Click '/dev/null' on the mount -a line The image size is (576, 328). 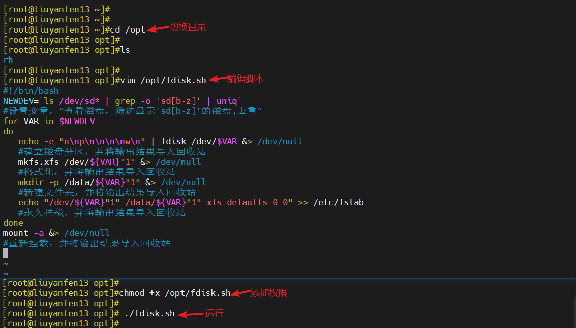click(x=87, y=233)
